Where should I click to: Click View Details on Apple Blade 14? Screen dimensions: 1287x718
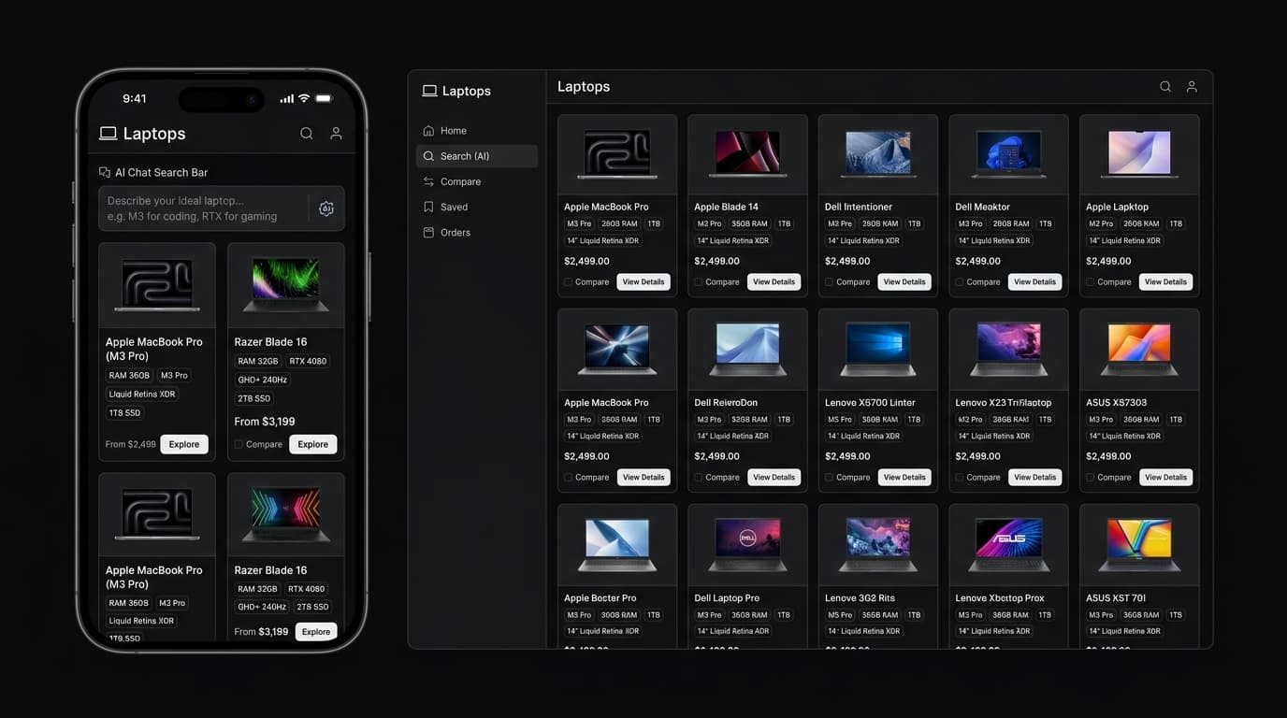click(774, 281)
